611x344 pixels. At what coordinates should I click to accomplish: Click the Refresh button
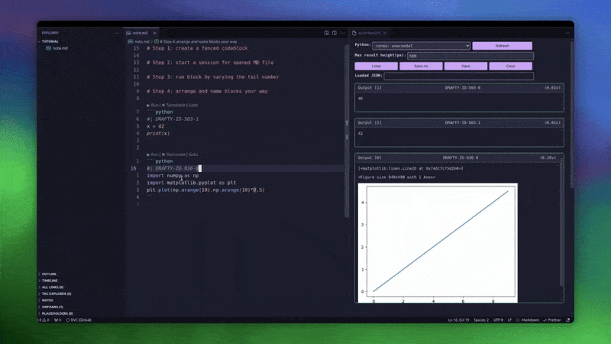tap(503, 46)
